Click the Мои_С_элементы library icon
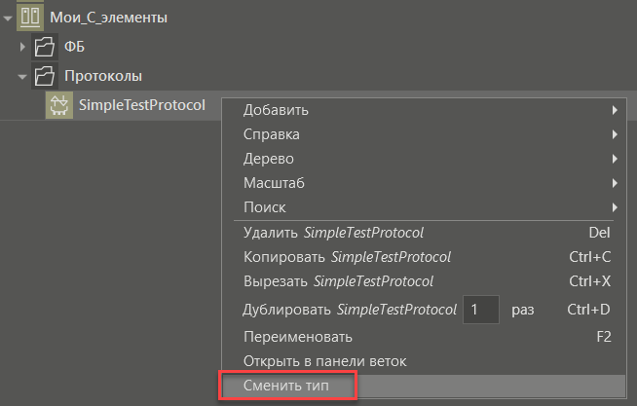This screenshot has width=637, height=406. point(30,18)
